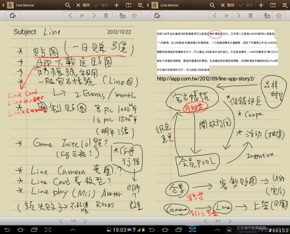Go to next page beside the 2/3 indicator

(x=230, y=221)
